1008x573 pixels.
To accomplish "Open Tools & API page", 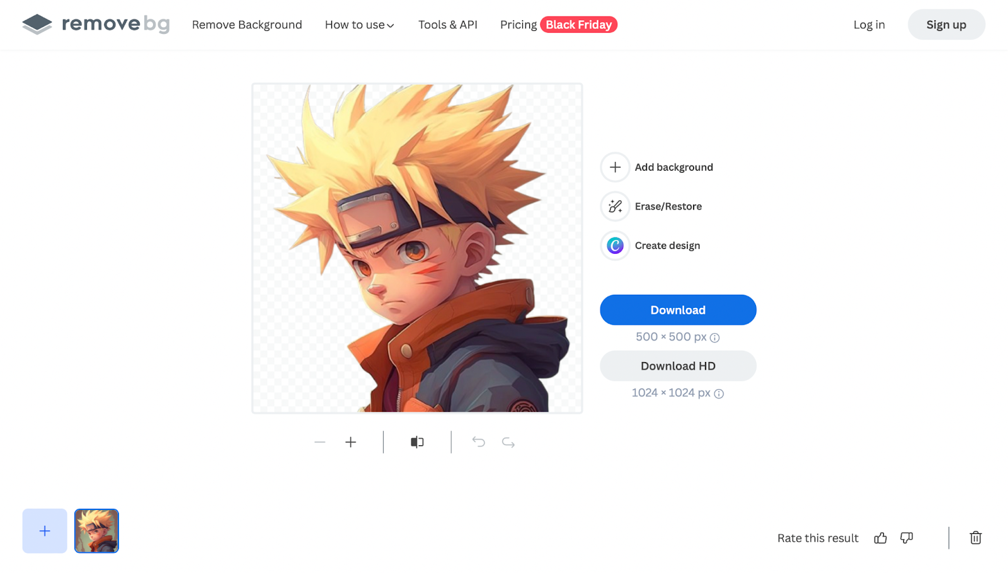I will click(448, 25).
